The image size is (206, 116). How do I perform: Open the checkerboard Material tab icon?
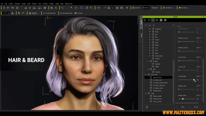pos(161,20)
